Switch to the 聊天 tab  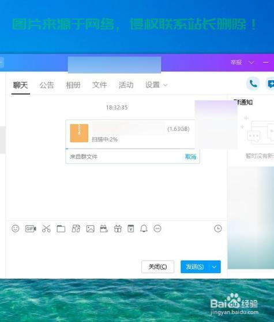[x=21, y=85]
